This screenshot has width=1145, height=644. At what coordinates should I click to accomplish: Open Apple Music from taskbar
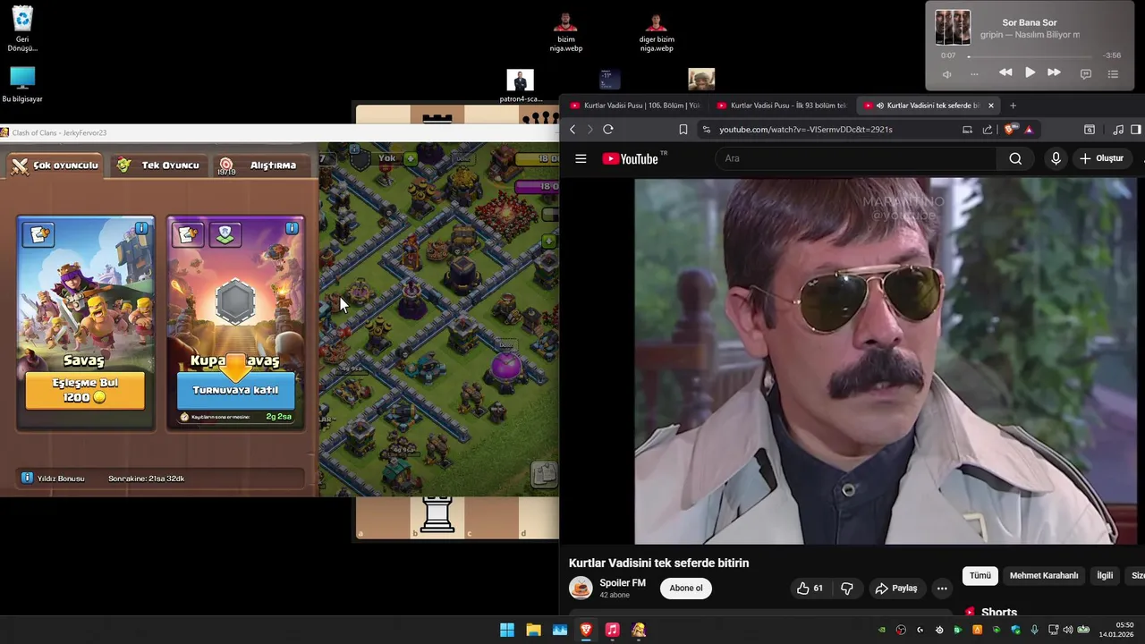click(x=612, y=630)
